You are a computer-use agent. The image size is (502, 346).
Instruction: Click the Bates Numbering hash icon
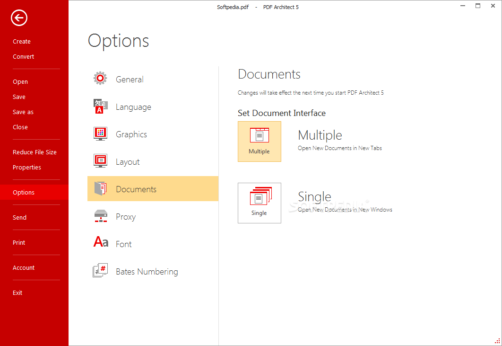pos(100,270)
